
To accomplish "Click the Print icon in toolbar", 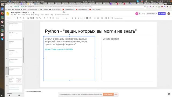I will [17, 18].
